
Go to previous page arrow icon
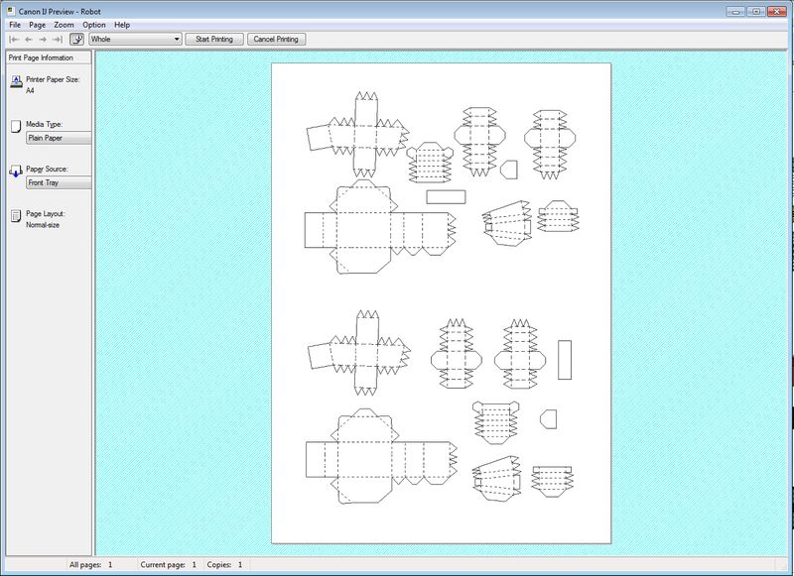tap(29, 39)
